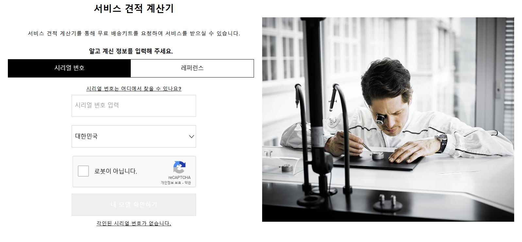Tick the 로봇이 아닙니다 checkbox

[x=83, y=171]
